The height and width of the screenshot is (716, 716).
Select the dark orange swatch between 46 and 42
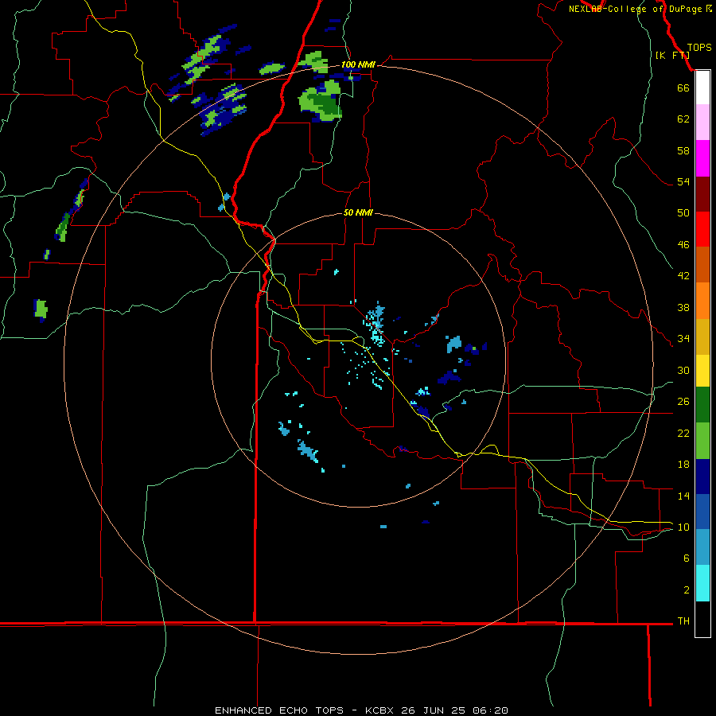coord(702,265)
